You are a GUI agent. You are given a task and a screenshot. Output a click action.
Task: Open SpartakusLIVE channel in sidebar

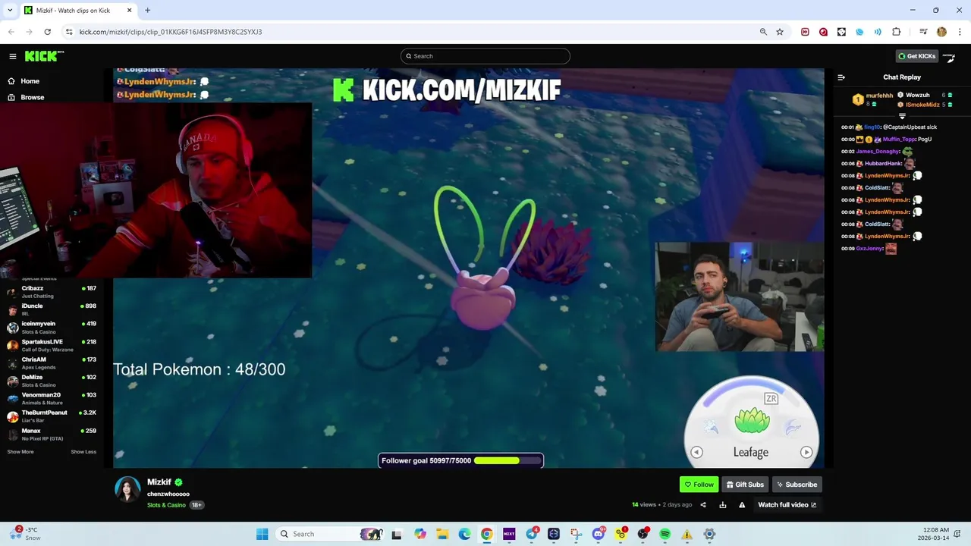pos(52,345)
